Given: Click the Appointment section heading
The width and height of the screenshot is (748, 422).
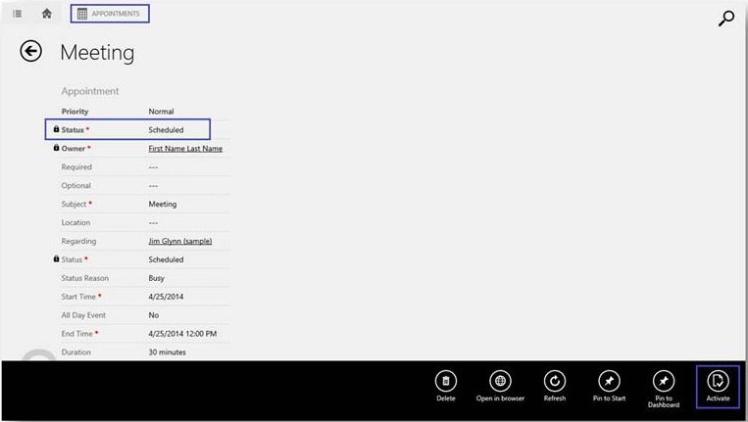Looking at the screenshot, I should point(89,91).
